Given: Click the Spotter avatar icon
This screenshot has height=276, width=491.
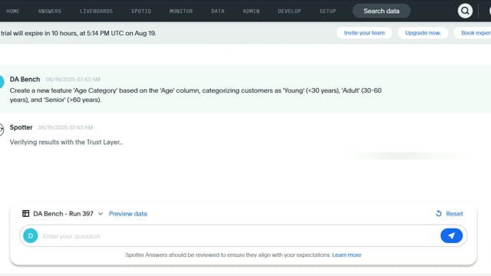Looking at the screenshot, I should pyautogui.click(x=2, y=130).
